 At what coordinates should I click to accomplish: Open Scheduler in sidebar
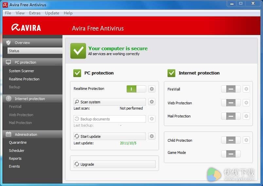coord(16,151)
